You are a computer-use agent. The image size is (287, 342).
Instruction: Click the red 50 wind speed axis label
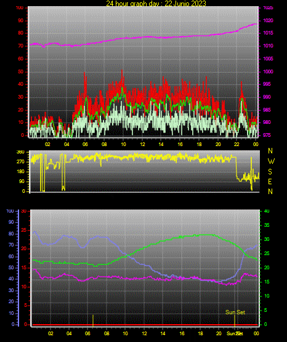click(20, 71)
